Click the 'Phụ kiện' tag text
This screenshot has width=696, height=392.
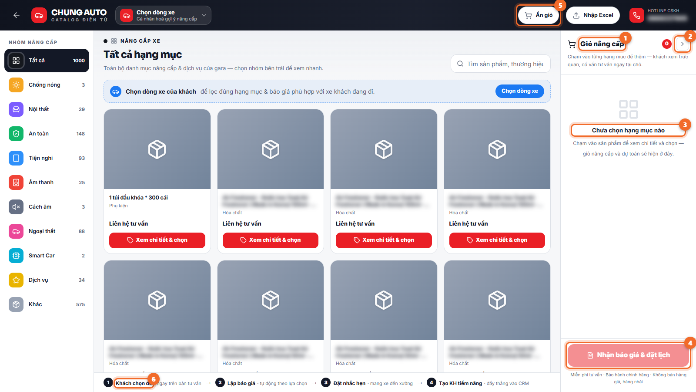click(118, 206)
